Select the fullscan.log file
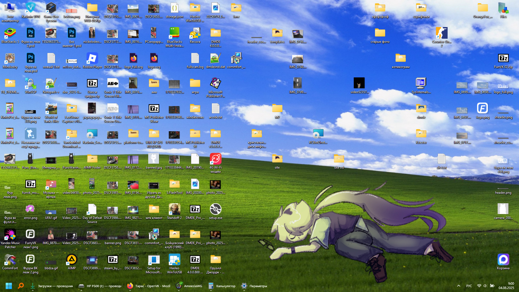This screenshot has height=292, width=519. point(195,61)
